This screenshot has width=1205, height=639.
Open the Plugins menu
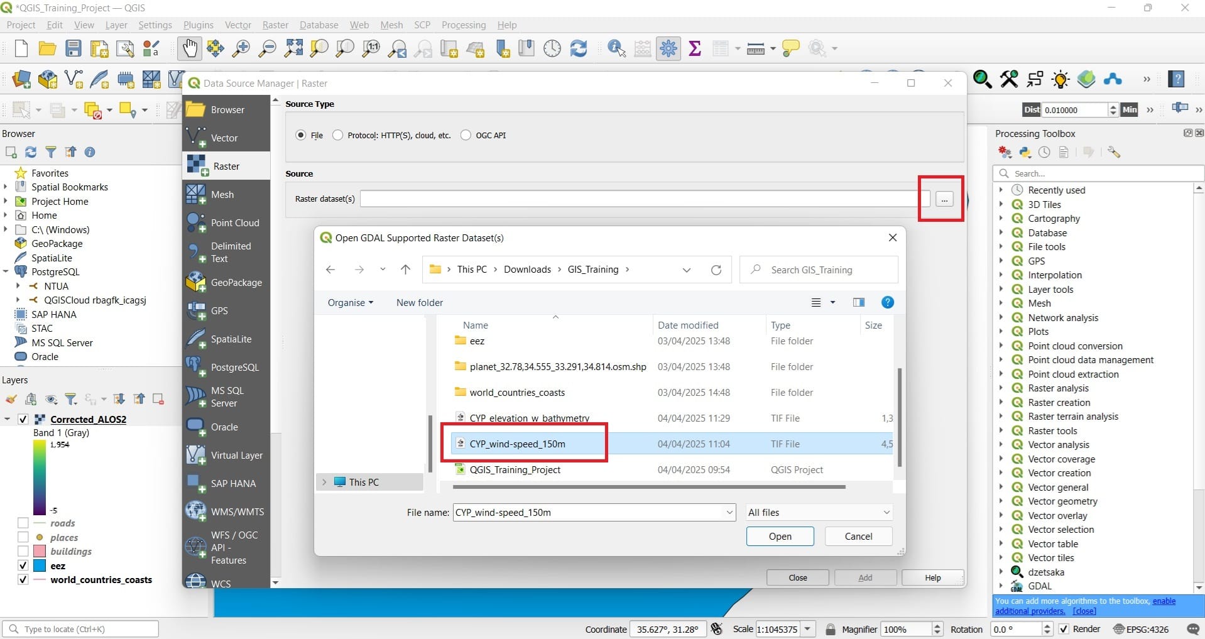[199, 25]
